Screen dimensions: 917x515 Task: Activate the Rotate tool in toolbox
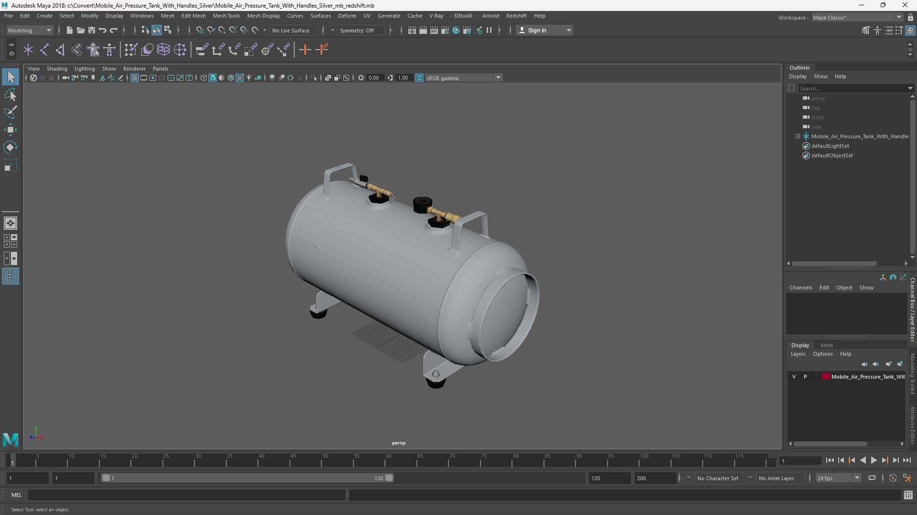coord(11,147)
